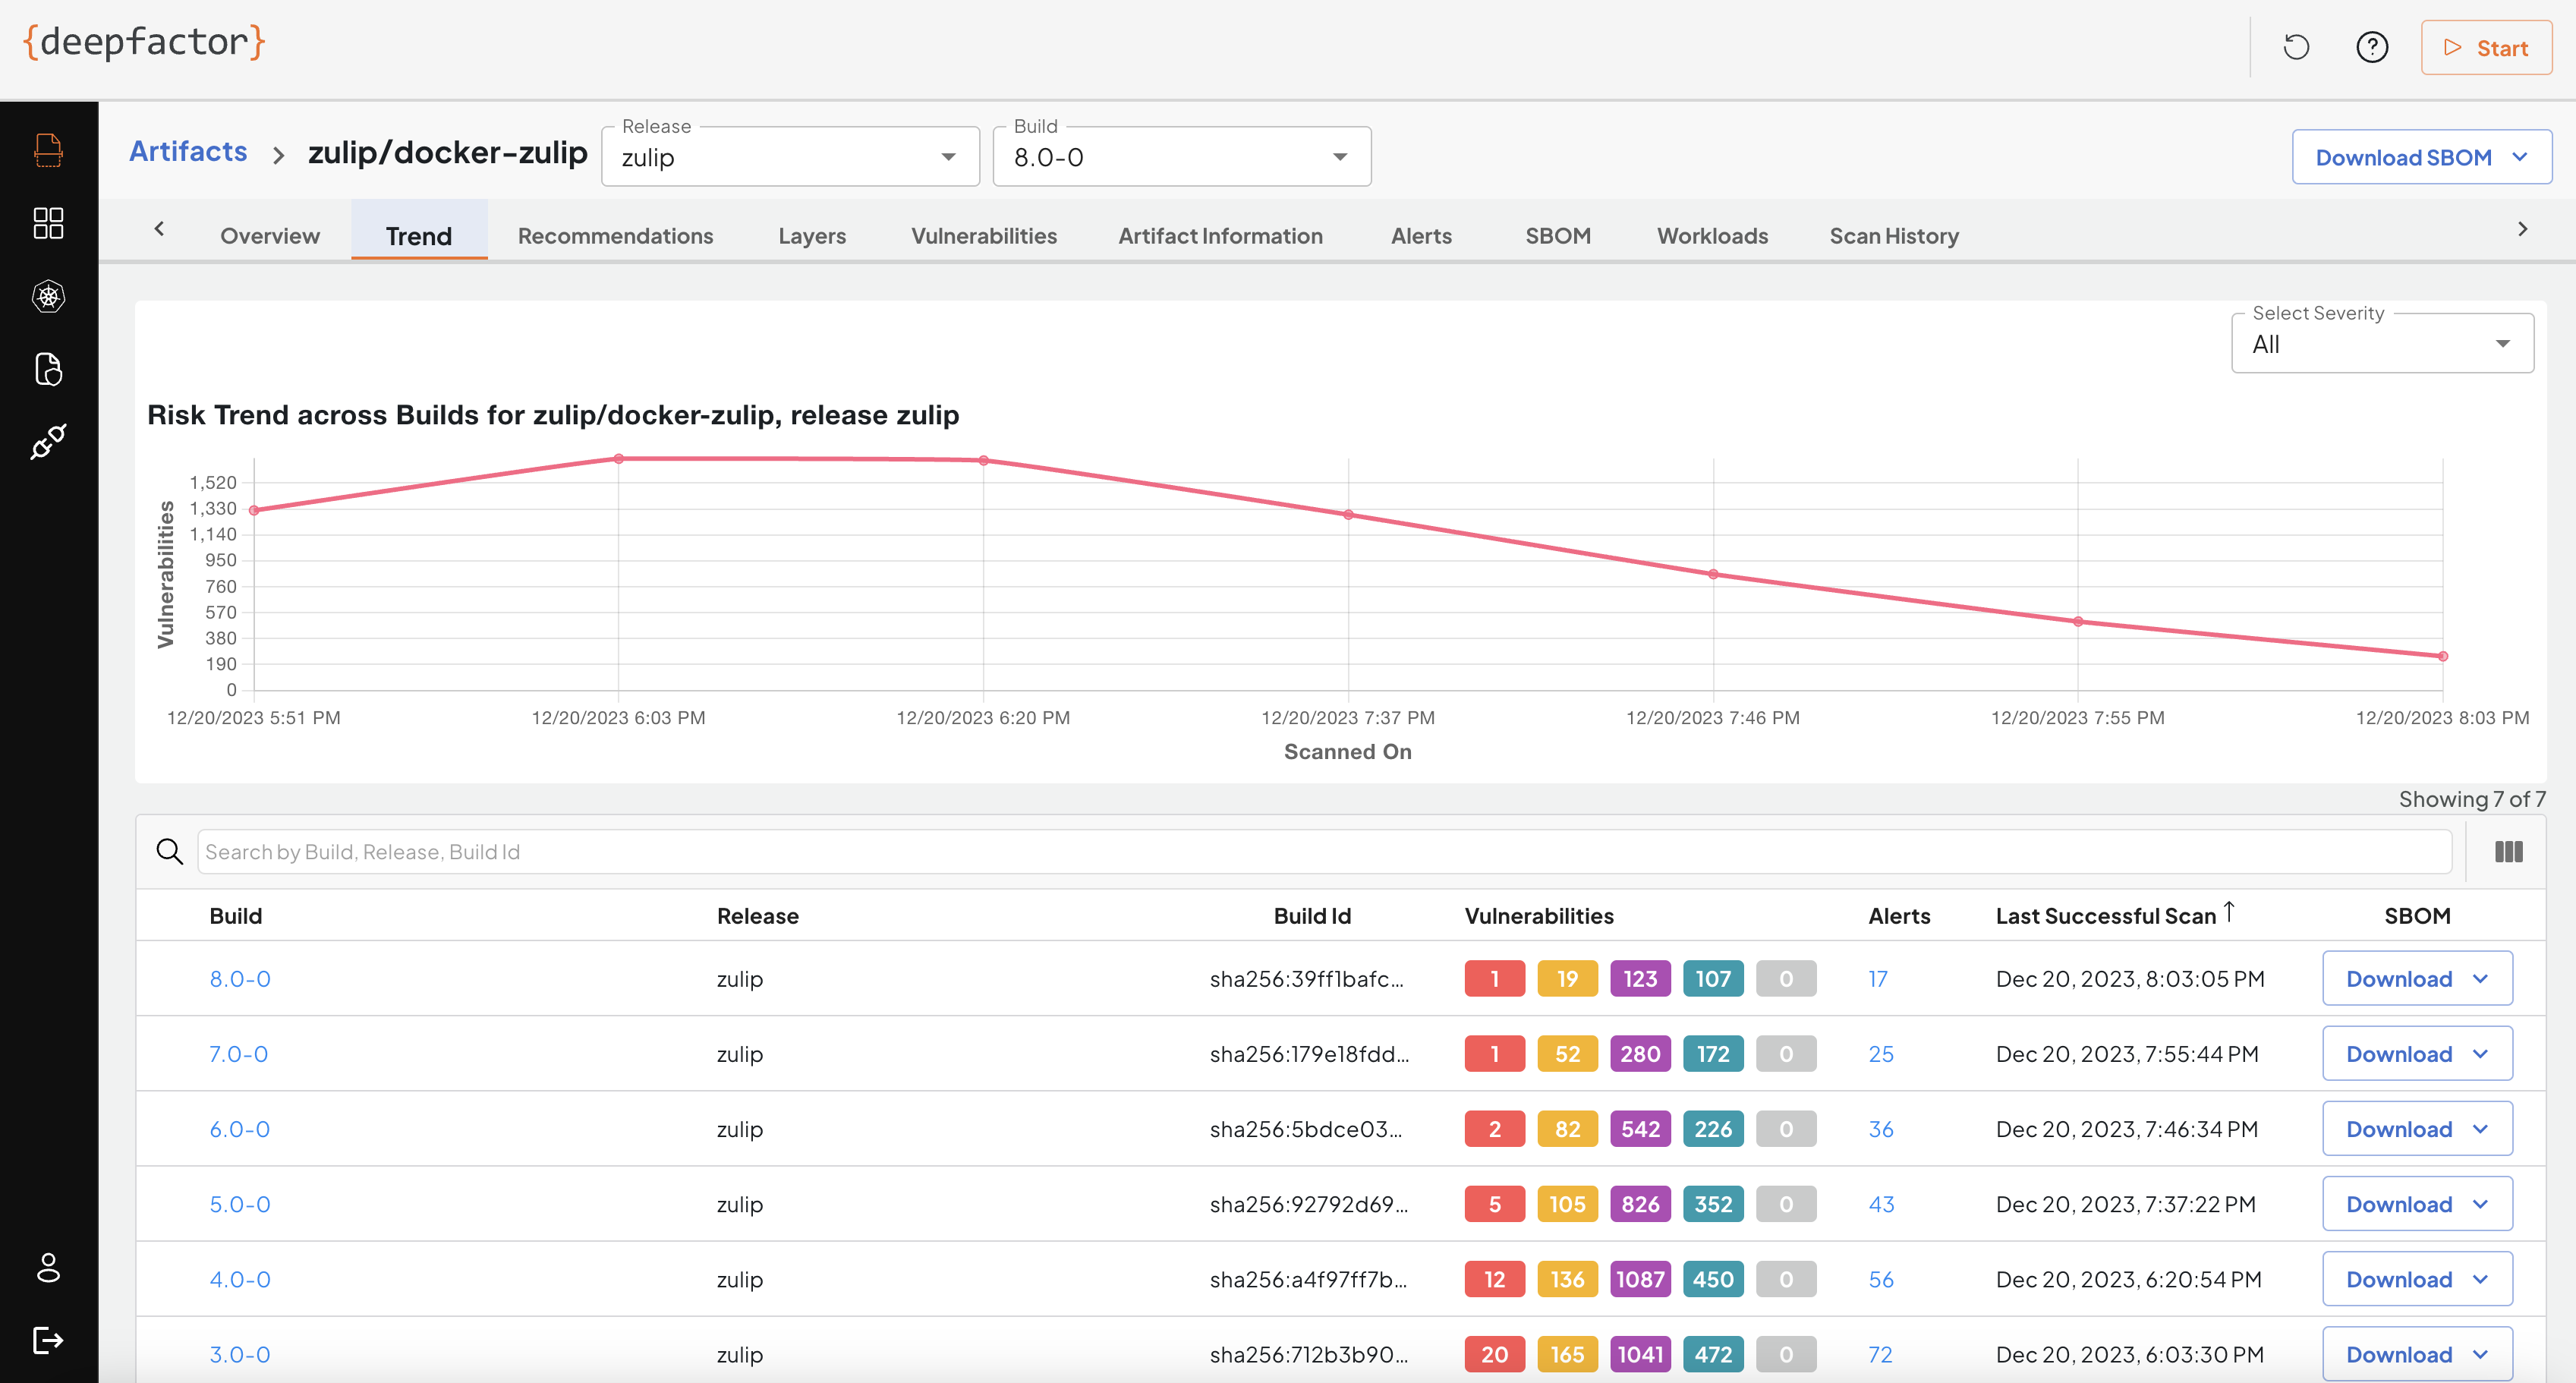The image size is (2576, 1383).
Task: Open the Artifacts icon in the sidebar
Action: (x=48, y=150)
